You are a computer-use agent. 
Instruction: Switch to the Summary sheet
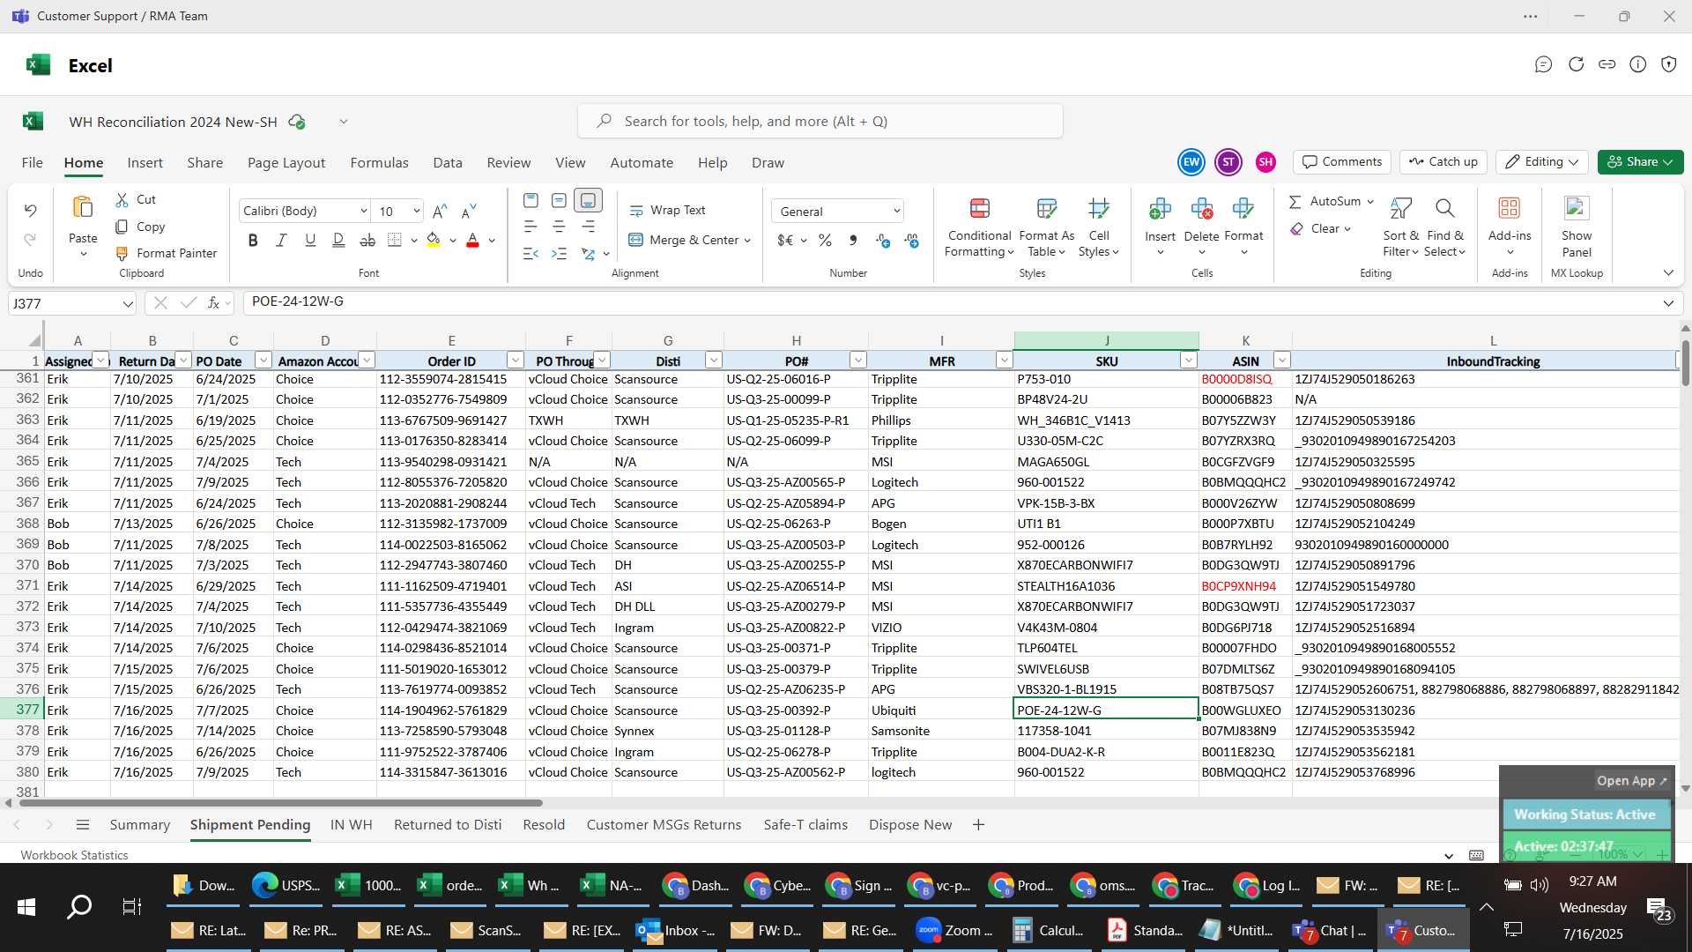(139, 825)
